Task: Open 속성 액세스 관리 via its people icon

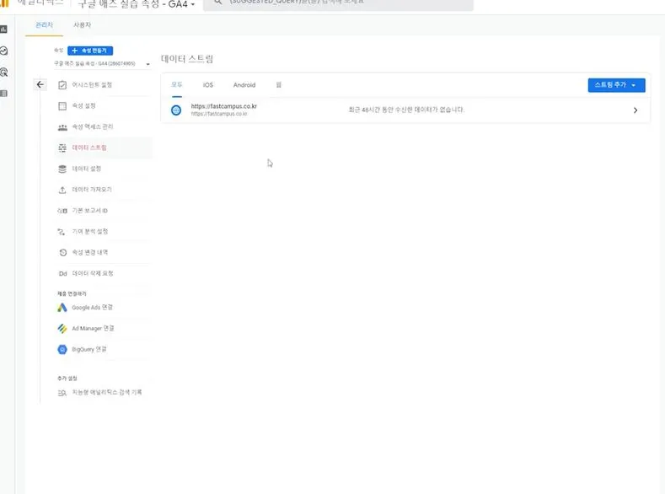Action: [x=62, y=127]
